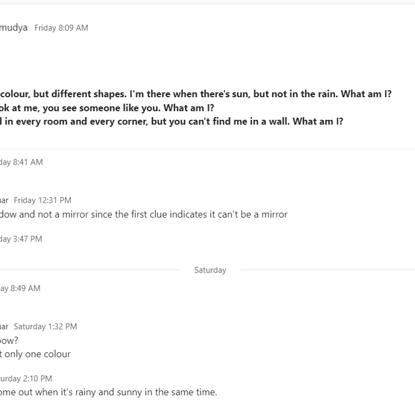Click the 8:49 AM message timestamp

coord(21,288)
